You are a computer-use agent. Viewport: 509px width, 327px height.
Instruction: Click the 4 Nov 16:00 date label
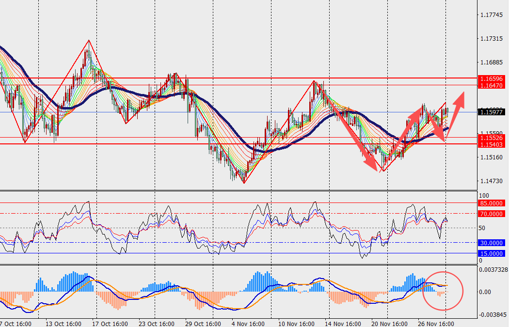[x=248, y=324]
